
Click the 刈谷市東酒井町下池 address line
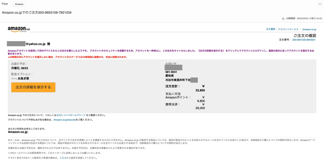178,80
